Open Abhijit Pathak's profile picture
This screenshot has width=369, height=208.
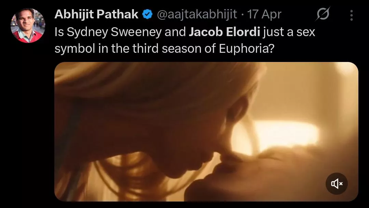point(28,25)
